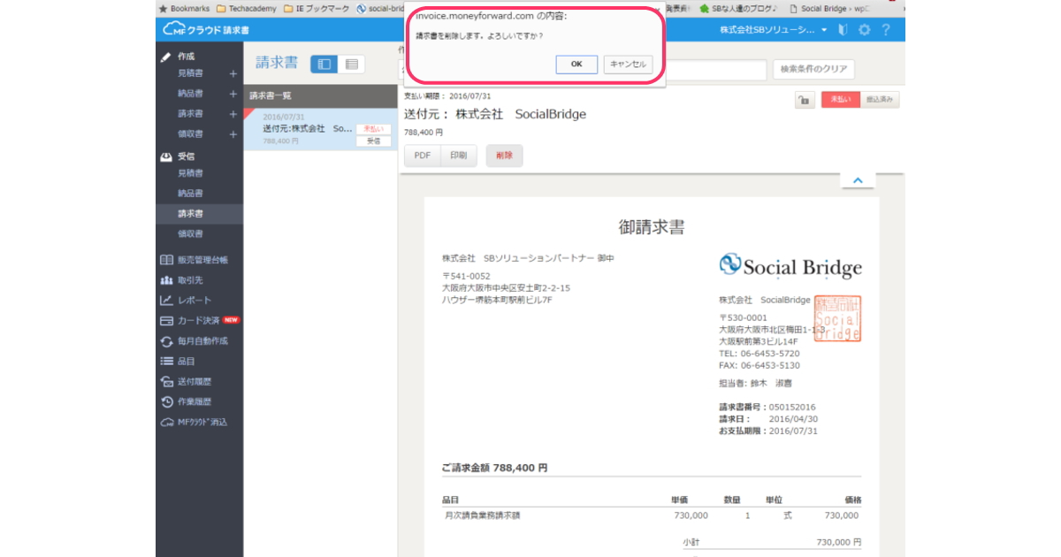Click 検索条件のクリア button

814,69
